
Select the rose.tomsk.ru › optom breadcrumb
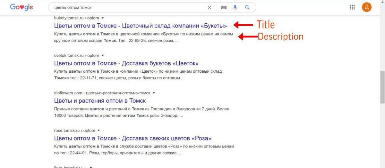75,130
